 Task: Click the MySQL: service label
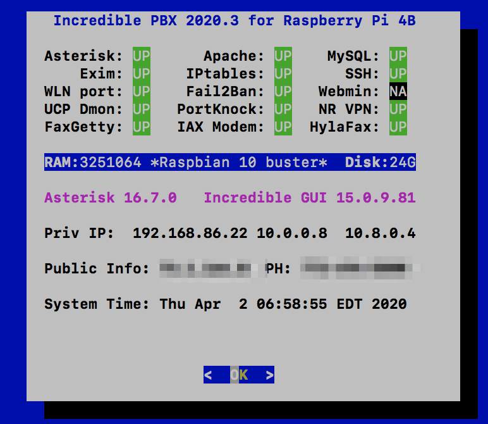(353, 56)
